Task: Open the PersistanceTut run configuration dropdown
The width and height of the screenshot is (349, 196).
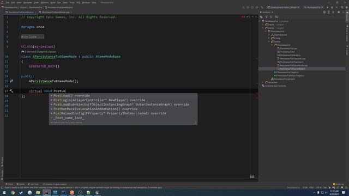Action: (x=314, y=7)
